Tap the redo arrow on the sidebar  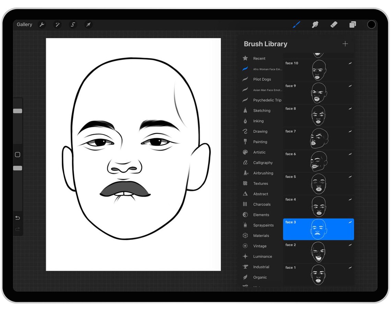17,229
